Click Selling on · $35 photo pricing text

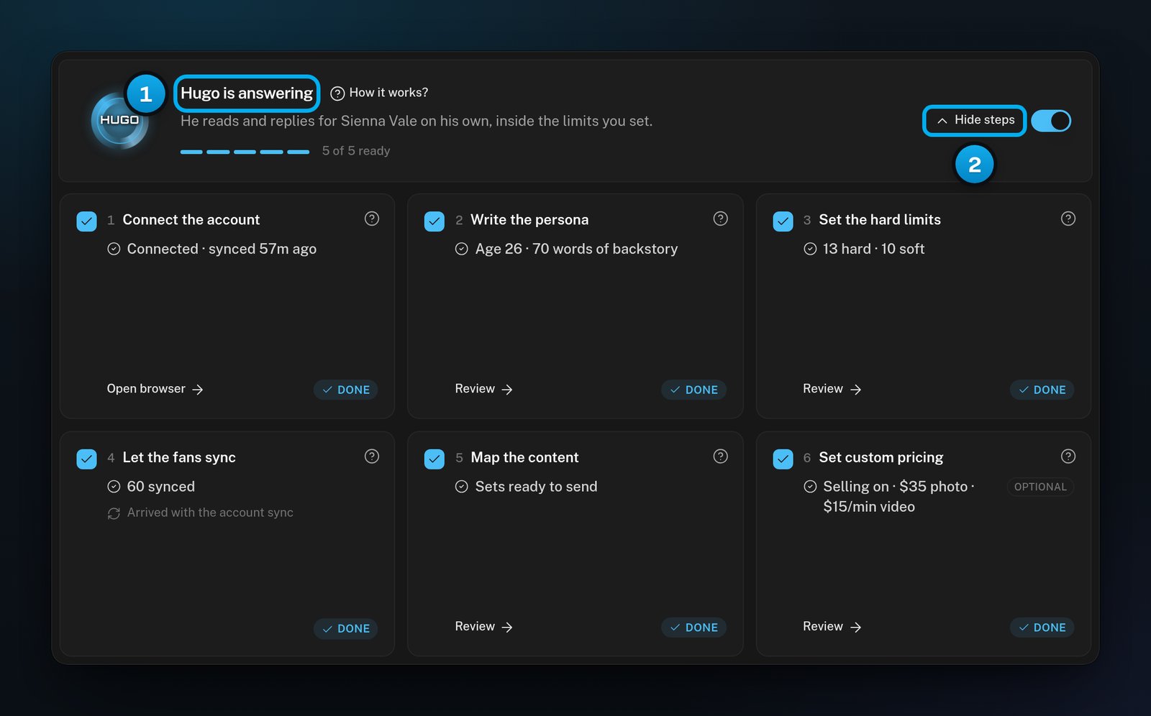tap(898, 497)
